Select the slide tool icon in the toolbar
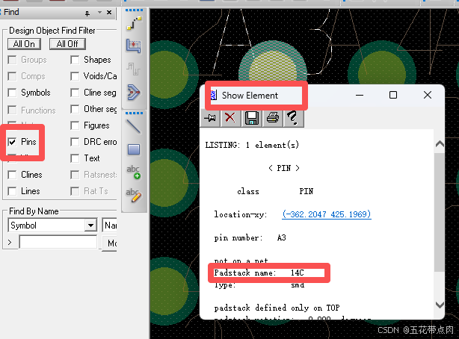459x339 pixels. 134,46
